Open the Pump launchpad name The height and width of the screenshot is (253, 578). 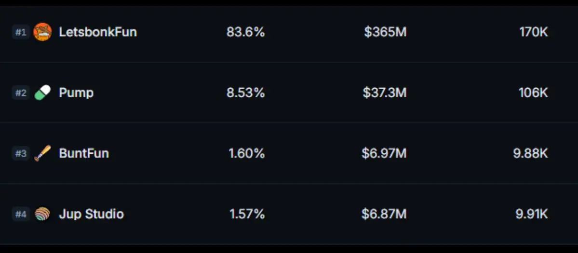pyautogui.click(x=76, y=93)
